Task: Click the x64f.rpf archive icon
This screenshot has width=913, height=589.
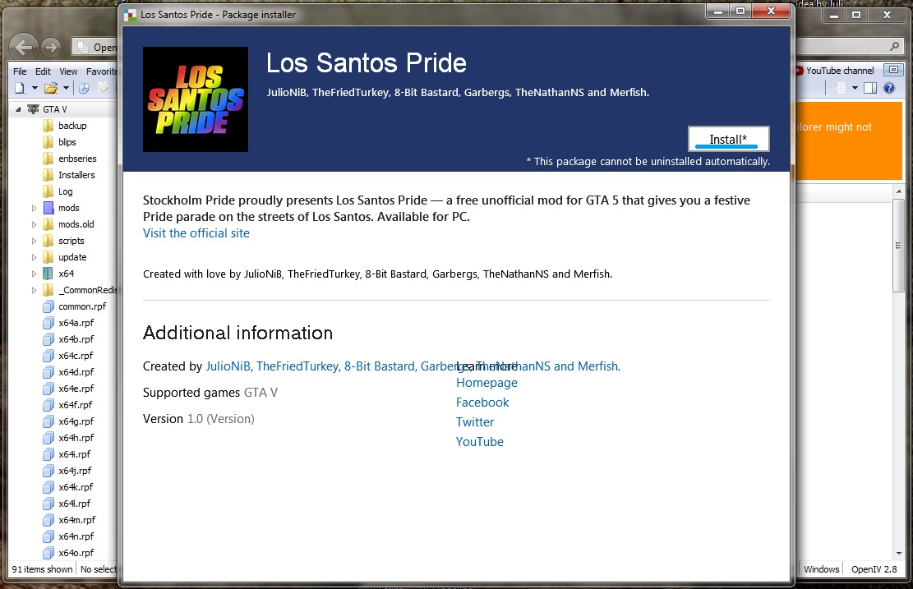Action: coord(48,405)
